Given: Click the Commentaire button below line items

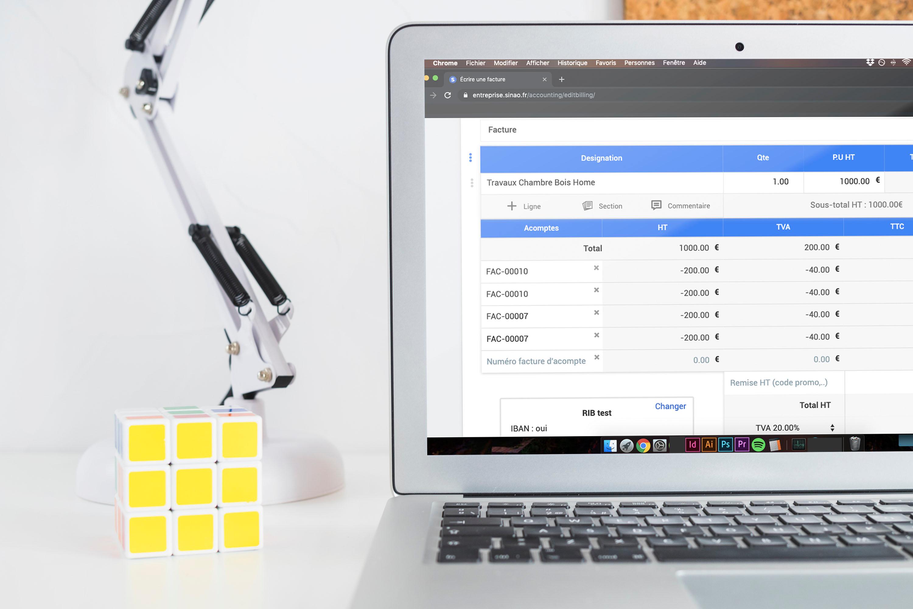Looking at the screenshot, I should [680, 206].
